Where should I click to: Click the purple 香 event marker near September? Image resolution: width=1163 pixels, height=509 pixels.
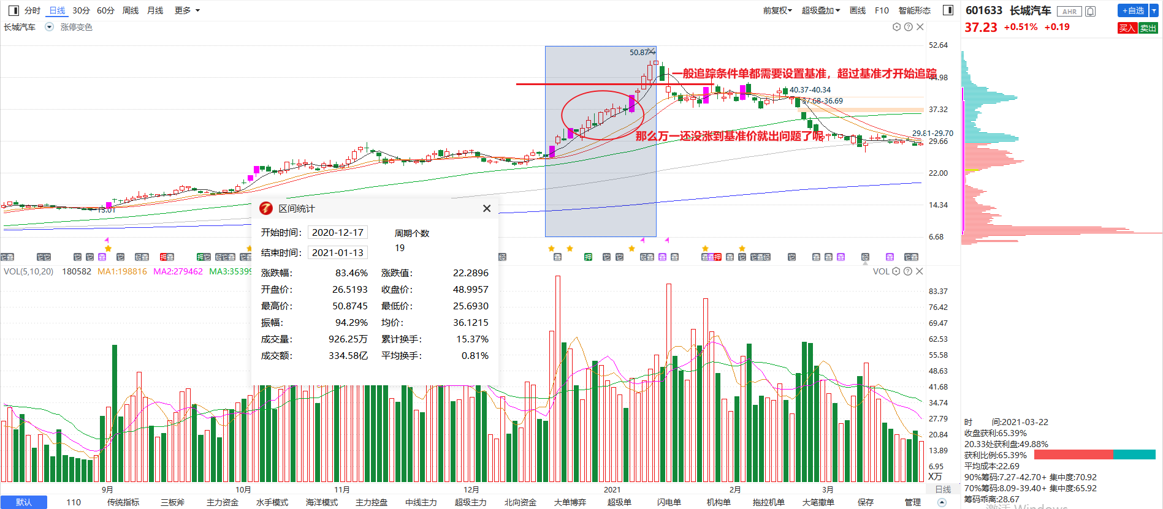pos(102,257)
